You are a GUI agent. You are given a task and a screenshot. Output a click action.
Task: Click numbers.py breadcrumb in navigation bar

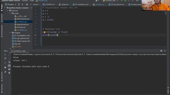coord(42,1)
